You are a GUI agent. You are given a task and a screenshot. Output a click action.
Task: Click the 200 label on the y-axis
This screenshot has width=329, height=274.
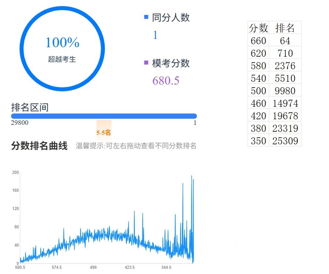pos(15,172)
